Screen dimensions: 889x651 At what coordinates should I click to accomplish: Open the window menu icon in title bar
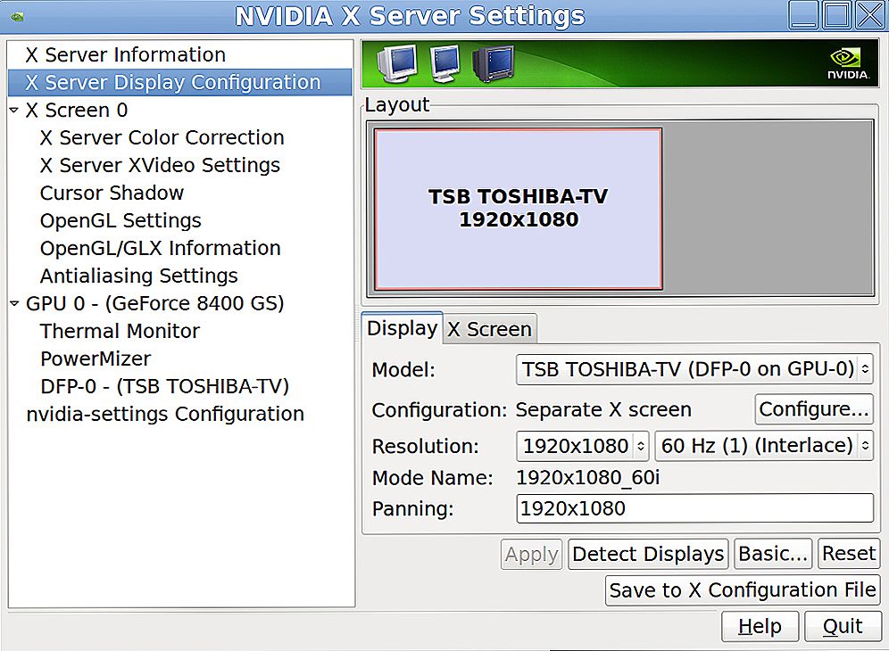pyautogui.click(x=18, y=16)
